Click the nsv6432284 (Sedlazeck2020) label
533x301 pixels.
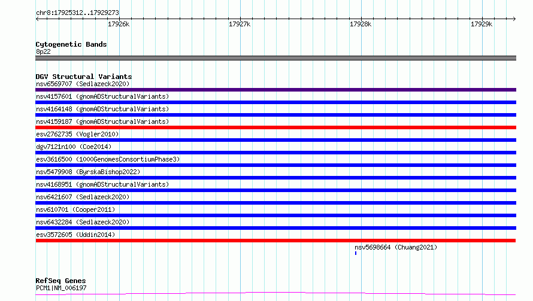(x=83, y=222)
